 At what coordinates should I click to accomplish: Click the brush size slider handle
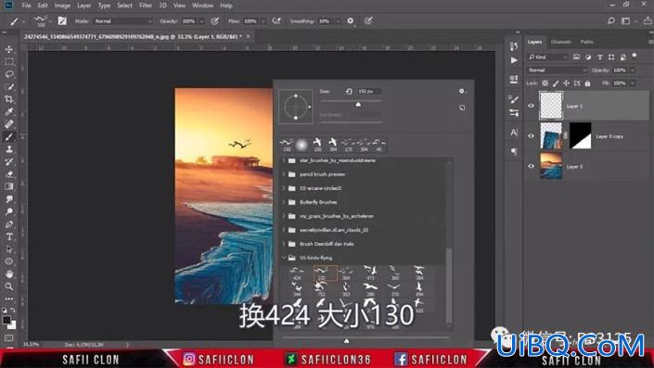(x=358, y=104)
